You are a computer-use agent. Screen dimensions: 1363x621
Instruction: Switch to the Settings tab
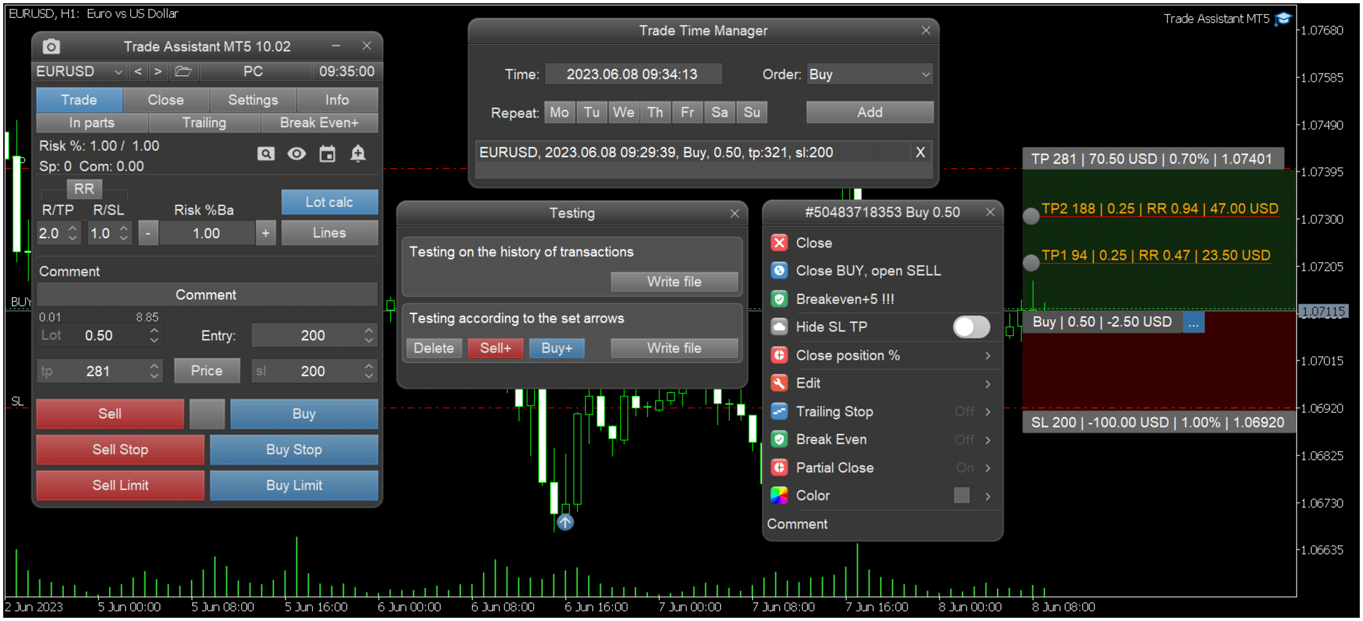253,100
